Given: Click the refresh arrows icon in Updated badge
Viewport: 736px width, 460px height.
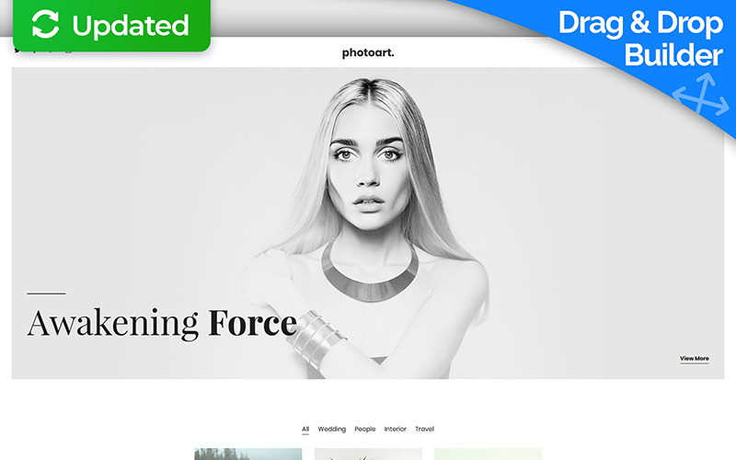Looking at the screenshot, I should tap(43, 26).
